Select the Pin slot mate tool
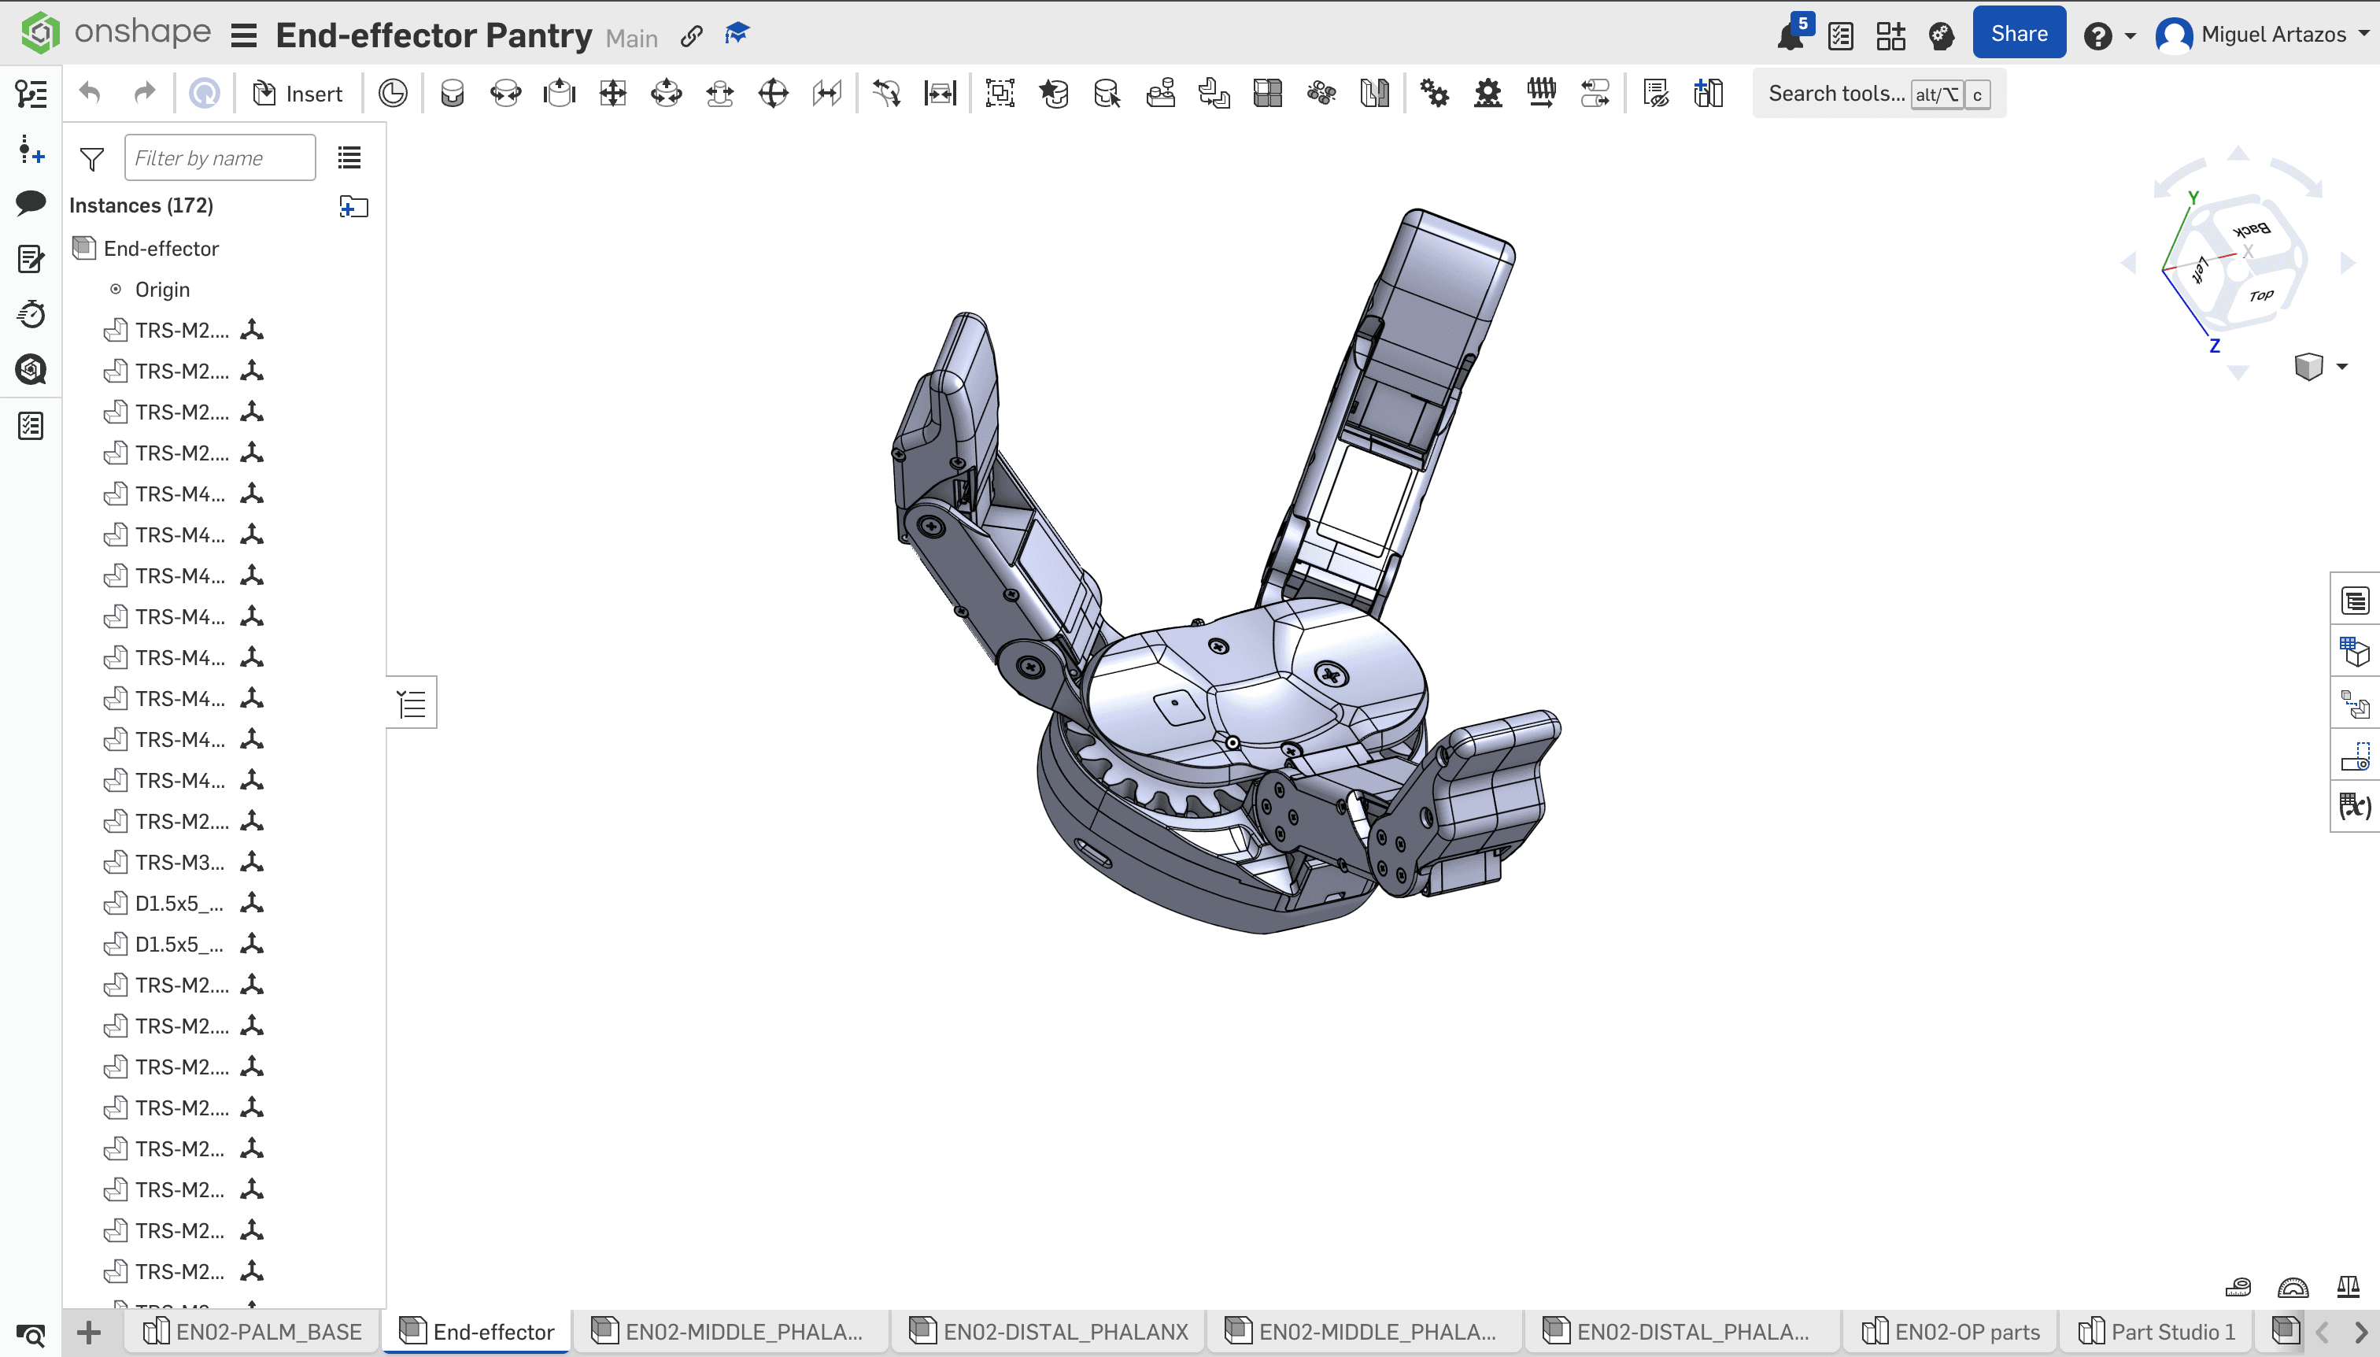This screenshot has width=2380, height=1357. [720, 93]
